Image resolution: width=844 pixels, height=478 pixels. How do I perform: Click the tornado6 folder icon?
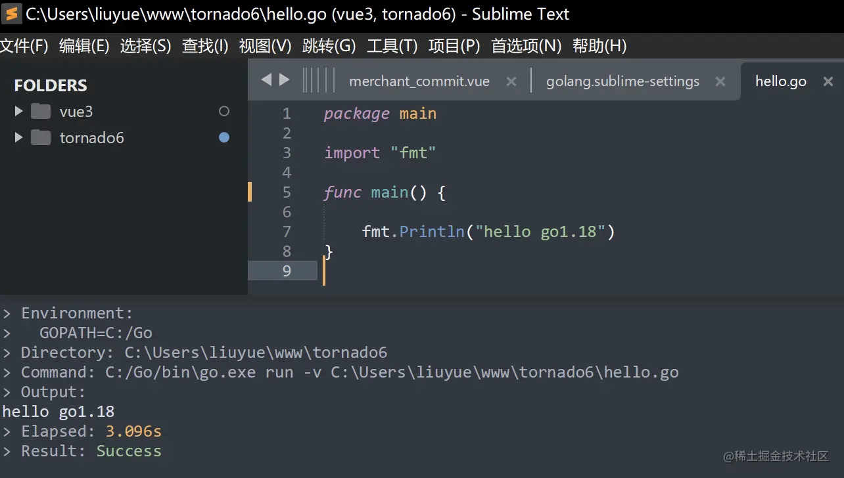(x=41, y=138)
